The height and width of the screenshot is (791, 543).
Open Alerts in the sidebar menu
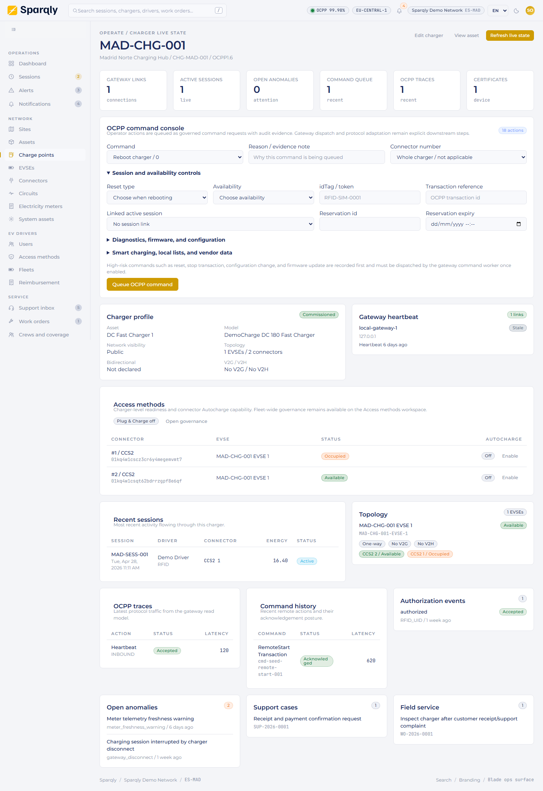45,90
